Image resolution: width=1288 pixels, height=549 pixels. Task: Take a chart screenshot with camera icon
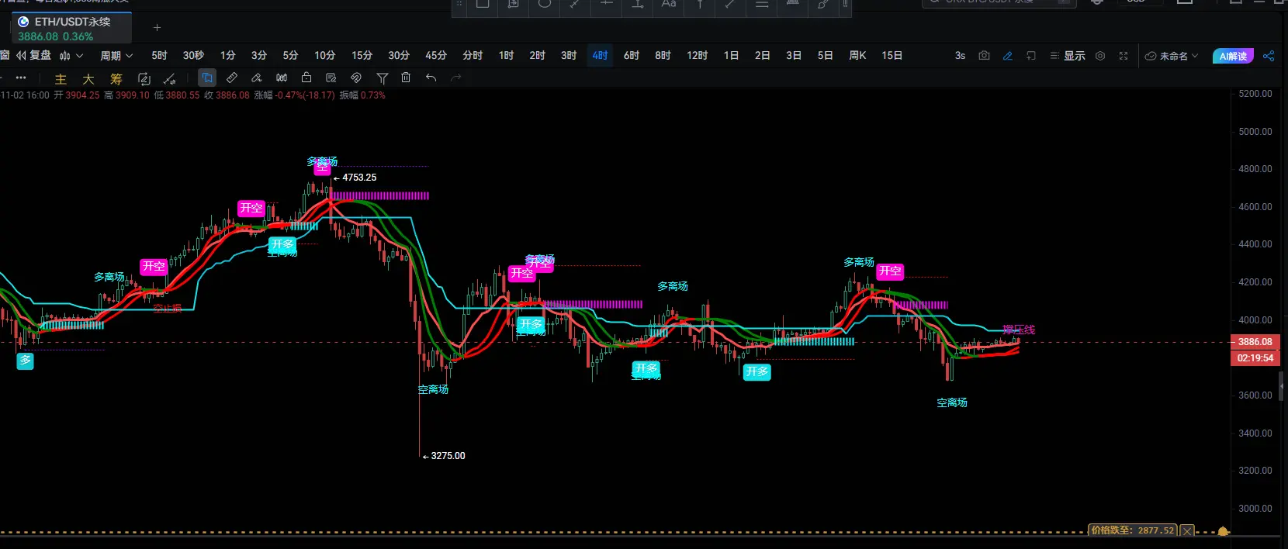pos(984,56)
